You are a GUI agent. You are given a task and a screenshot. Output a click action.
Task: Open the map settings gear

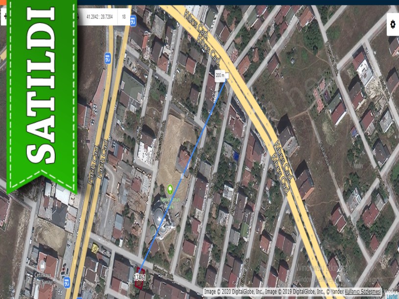pos(392,24)
